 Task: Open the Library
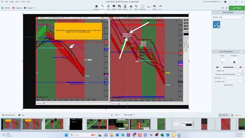click(x=6, y=8)
